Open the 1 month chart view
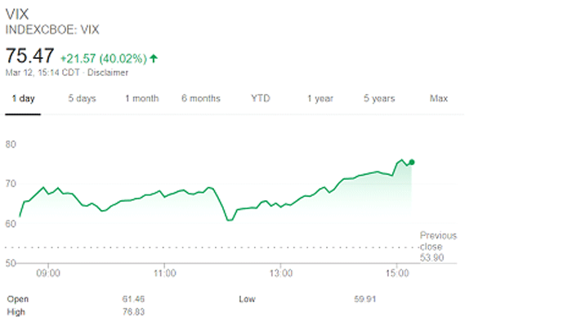The image size is (572, 330). 141,99
